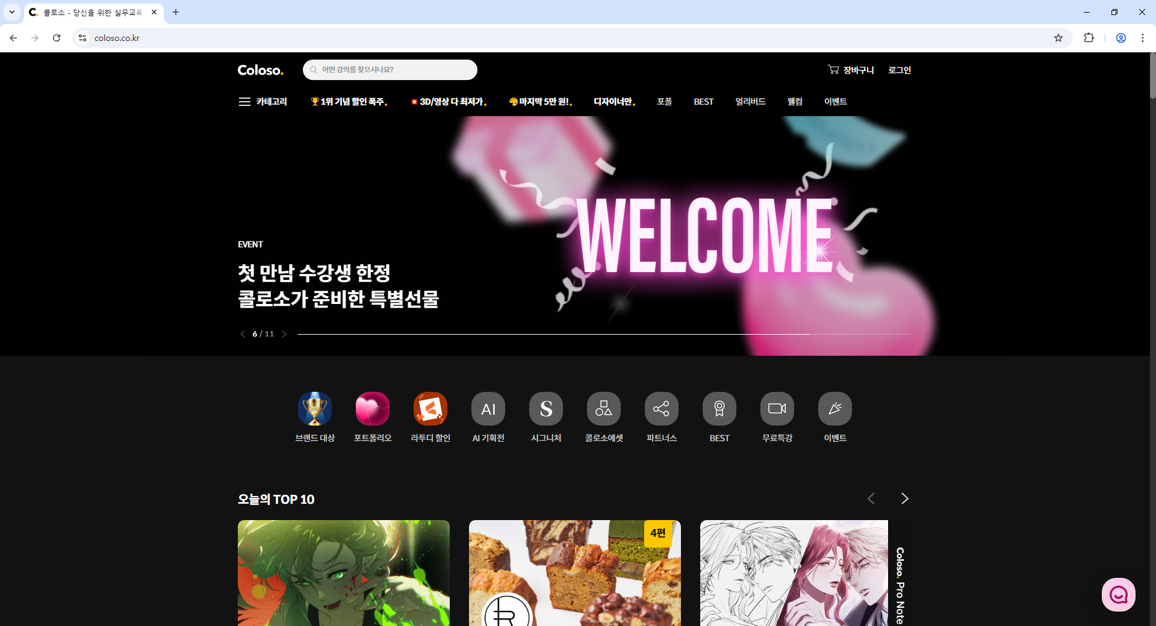Open browser extensions puzzle icon
The height and width of the screenshot is (626, 1156).
(x=1089, y=38)
